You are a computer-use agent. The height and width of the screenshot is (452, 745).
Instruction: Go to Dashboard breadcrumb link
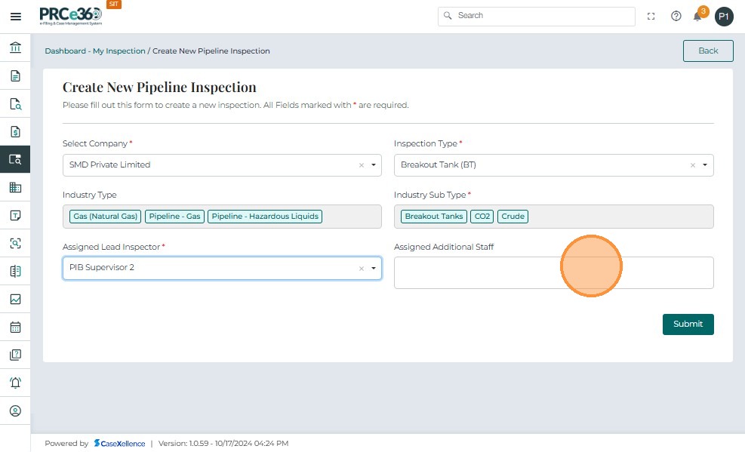65,51
